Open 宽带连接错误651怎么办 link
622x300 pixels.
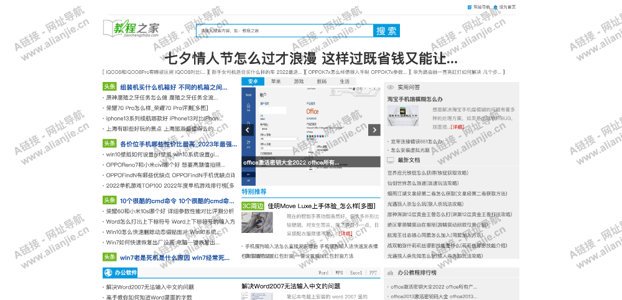pos(416,141)
